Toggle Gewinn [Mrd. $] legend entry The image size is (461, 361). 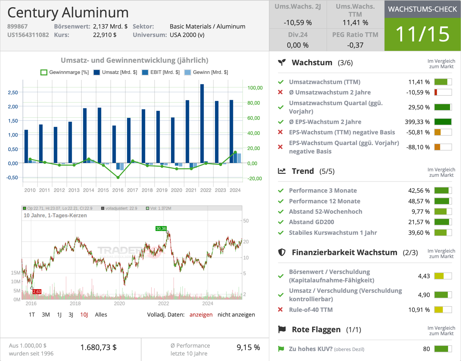pos(206,72)
